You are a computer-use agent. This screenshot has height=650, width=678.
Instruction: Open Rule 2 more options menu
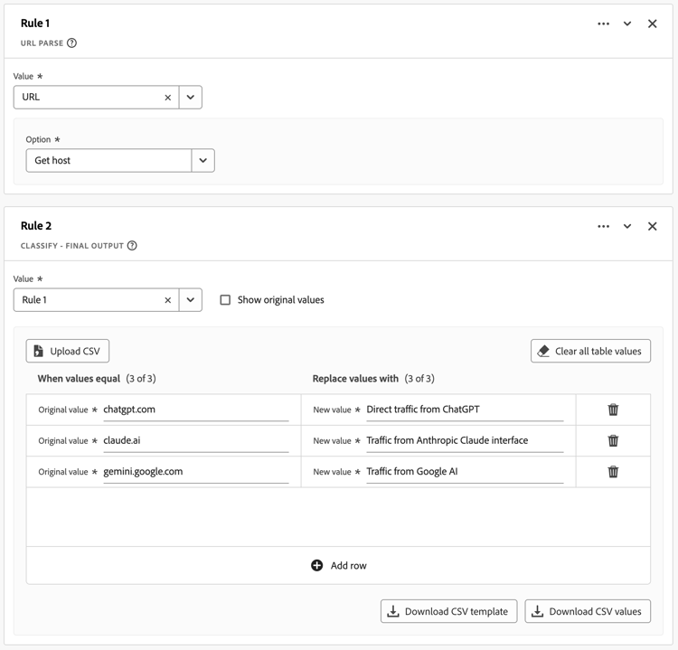[x=603, y=226]
